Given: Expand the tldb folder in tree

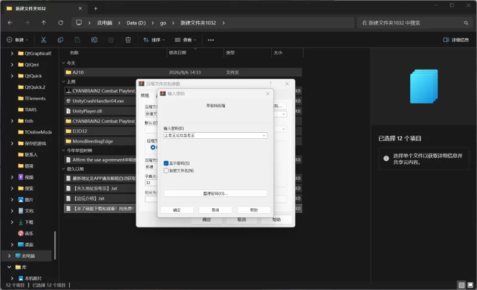Looking at the screenshot, I should coord(12,121).
